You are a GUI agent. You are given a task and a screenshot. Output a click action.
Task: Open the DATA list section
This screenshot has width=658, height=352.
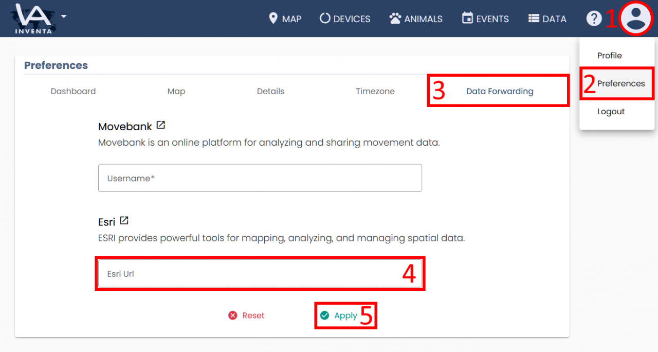[x=547, y=19]
